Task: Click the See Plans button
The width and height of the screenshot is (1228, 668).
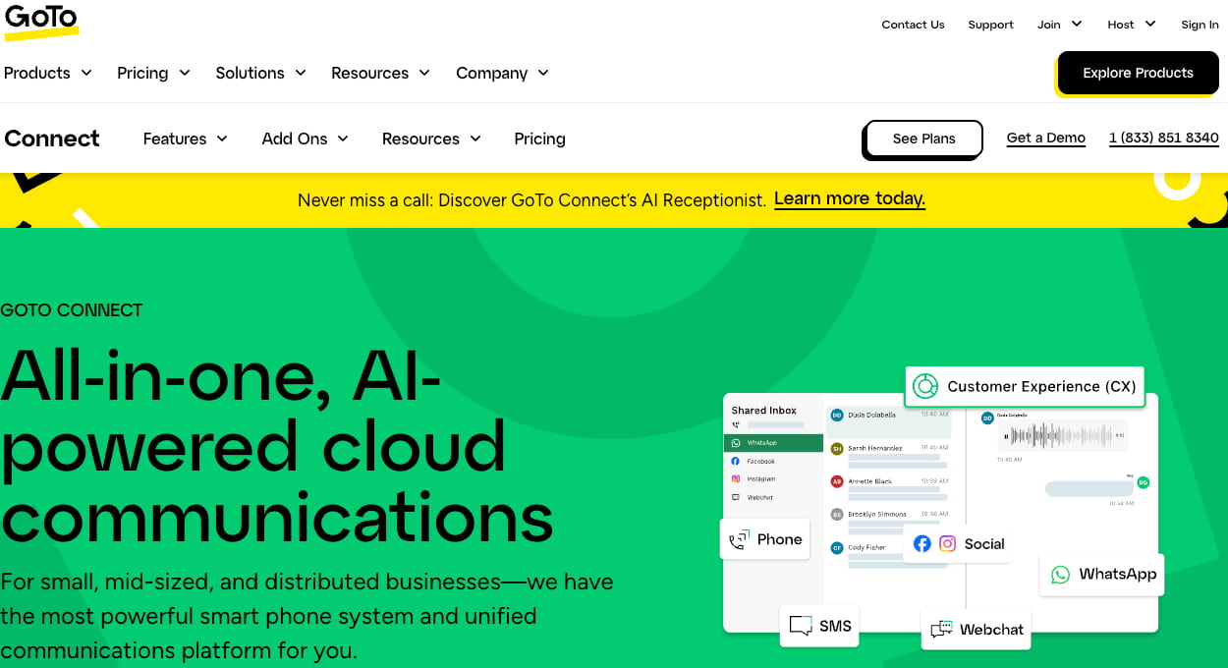Action: [x=923, y=139]
